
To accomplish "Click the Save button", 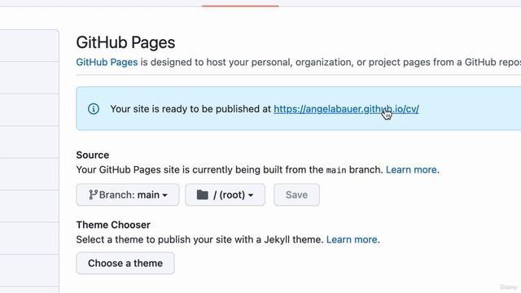I will [296, 195].
